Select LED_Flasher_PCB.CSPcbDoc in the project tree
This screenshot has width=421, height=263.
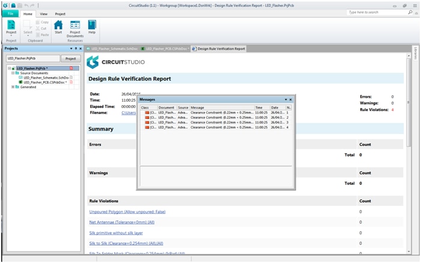[45, 82]
